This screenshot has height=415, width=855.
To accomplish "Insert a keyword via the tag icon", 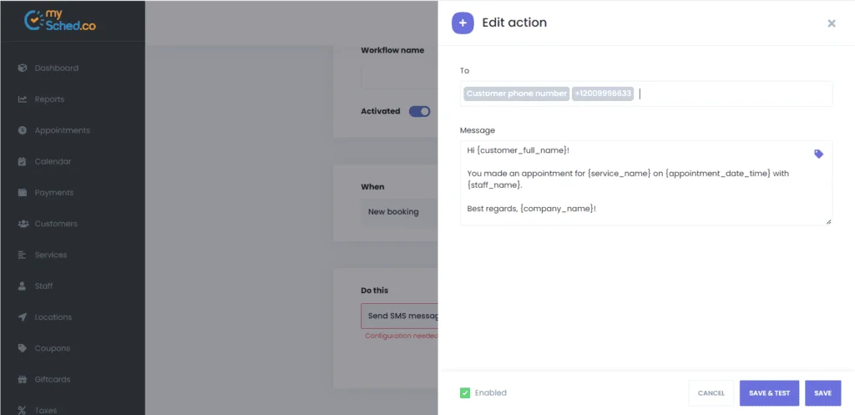I will [818, 154].
